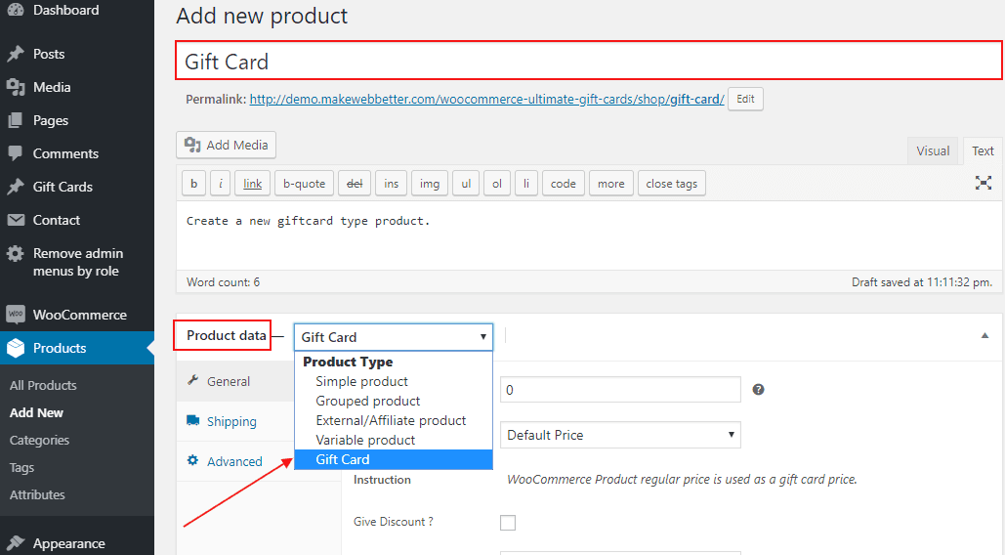
Task: Open the Appearance sidebar menu
Action: [68, 543]
